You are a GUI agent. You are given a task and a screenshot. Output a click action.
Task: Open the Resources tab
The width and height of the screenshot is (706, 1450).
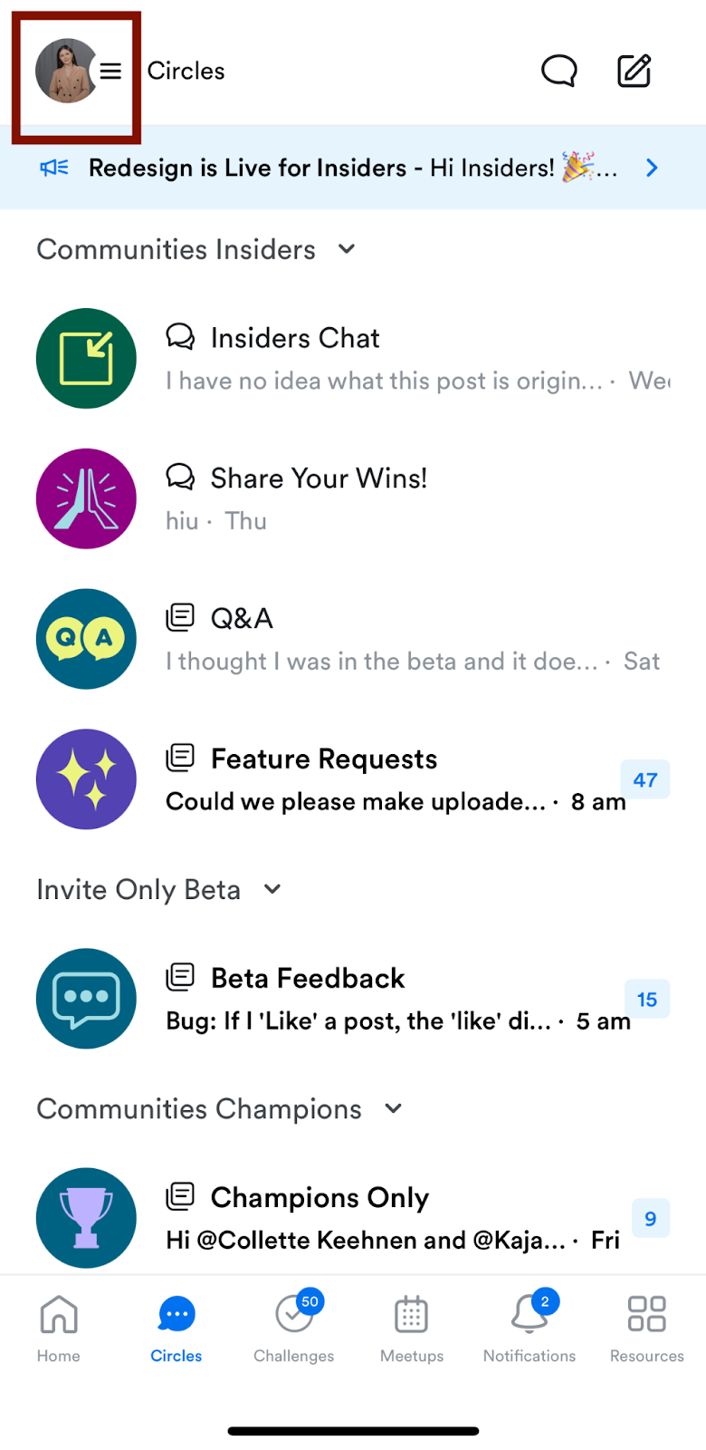click(647, 1328)
